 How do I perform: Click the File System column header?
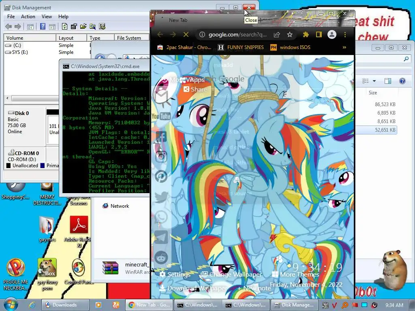coord(132,38)
